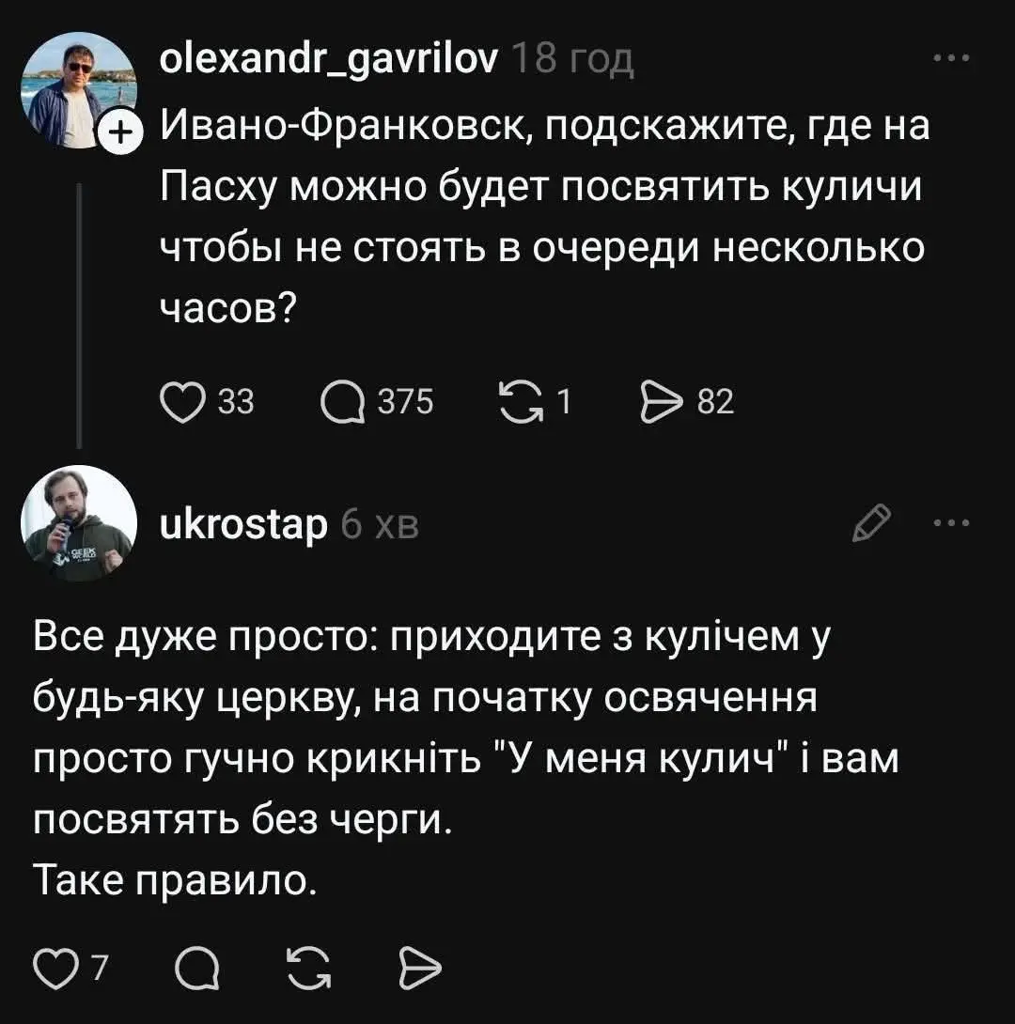Edit ukrostap's reply with the pencil icon
This screenshot has height=1024, width=1015.
tap(869, 523)
